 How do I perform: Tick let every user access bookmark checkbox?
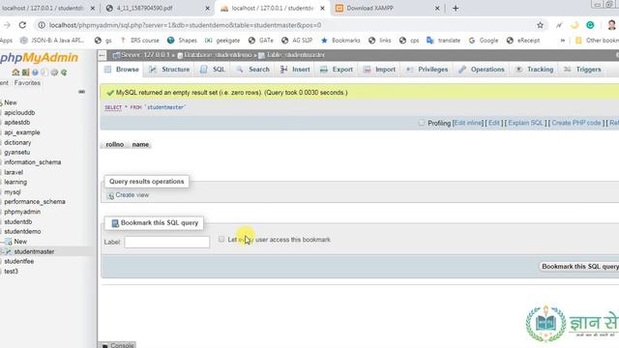pyautogui.click(x=221, y=239)
